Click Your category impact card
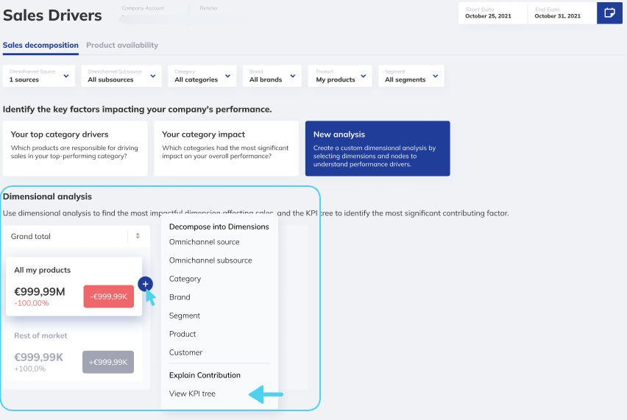 226,149
